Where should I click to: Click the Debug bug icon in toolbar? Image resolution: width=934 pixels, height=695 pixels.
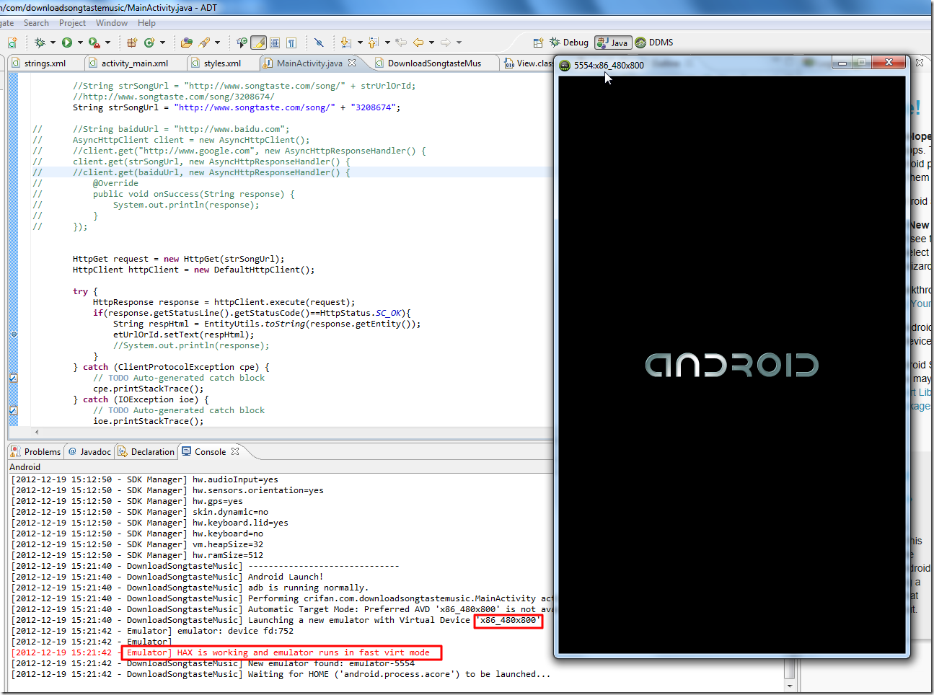(x=40, y=43)
